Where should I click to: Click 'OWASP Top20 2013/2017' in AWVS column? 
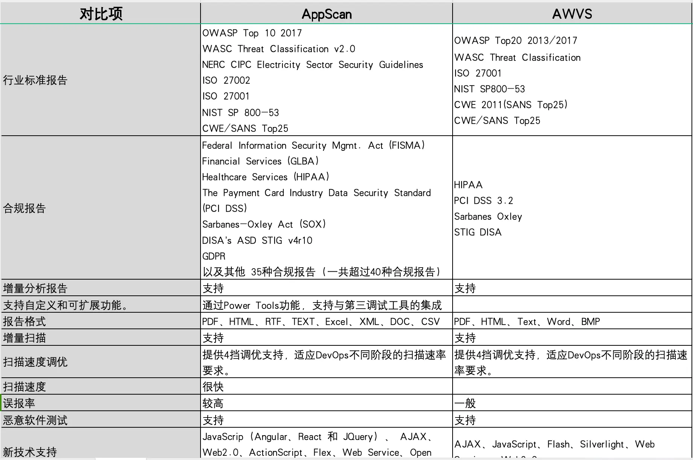click(515, 41)
